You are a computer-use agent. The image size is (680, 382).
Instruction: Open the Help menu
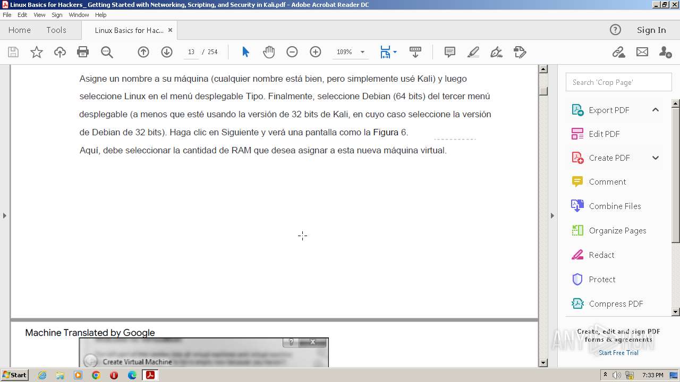[101, 15]
